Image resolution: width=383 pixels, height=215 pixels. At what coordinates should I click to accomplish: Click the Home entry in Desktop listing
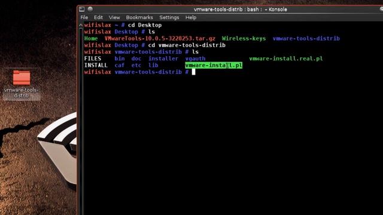coord(91,38)
